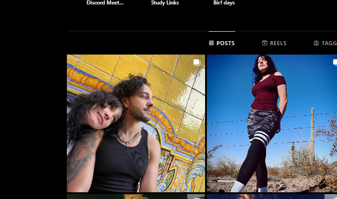Open the partially visible dark blue post at bottom-right
The width and height of the screenshot is (337, 199).
[x=272, y=197]
